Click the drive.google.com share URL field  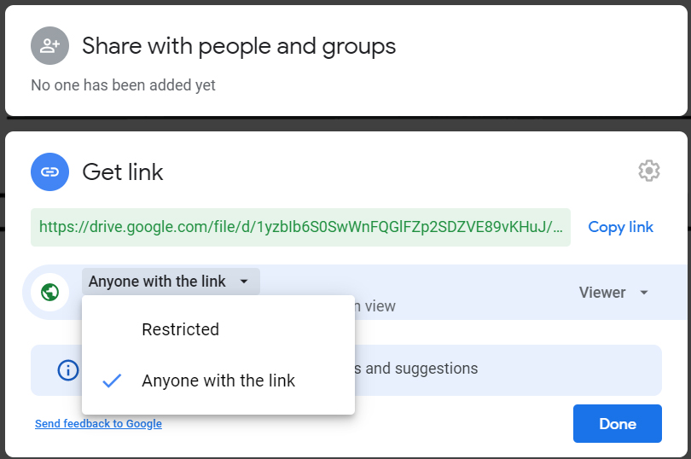pyautogui.click(x=300, y=227)
